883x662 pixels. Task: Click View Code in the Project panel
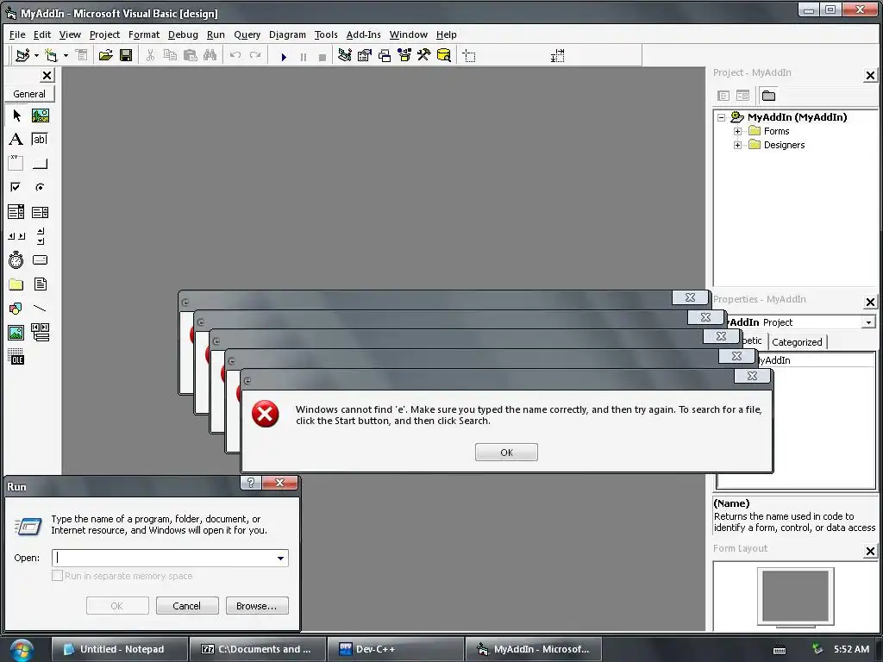[723, 96]
